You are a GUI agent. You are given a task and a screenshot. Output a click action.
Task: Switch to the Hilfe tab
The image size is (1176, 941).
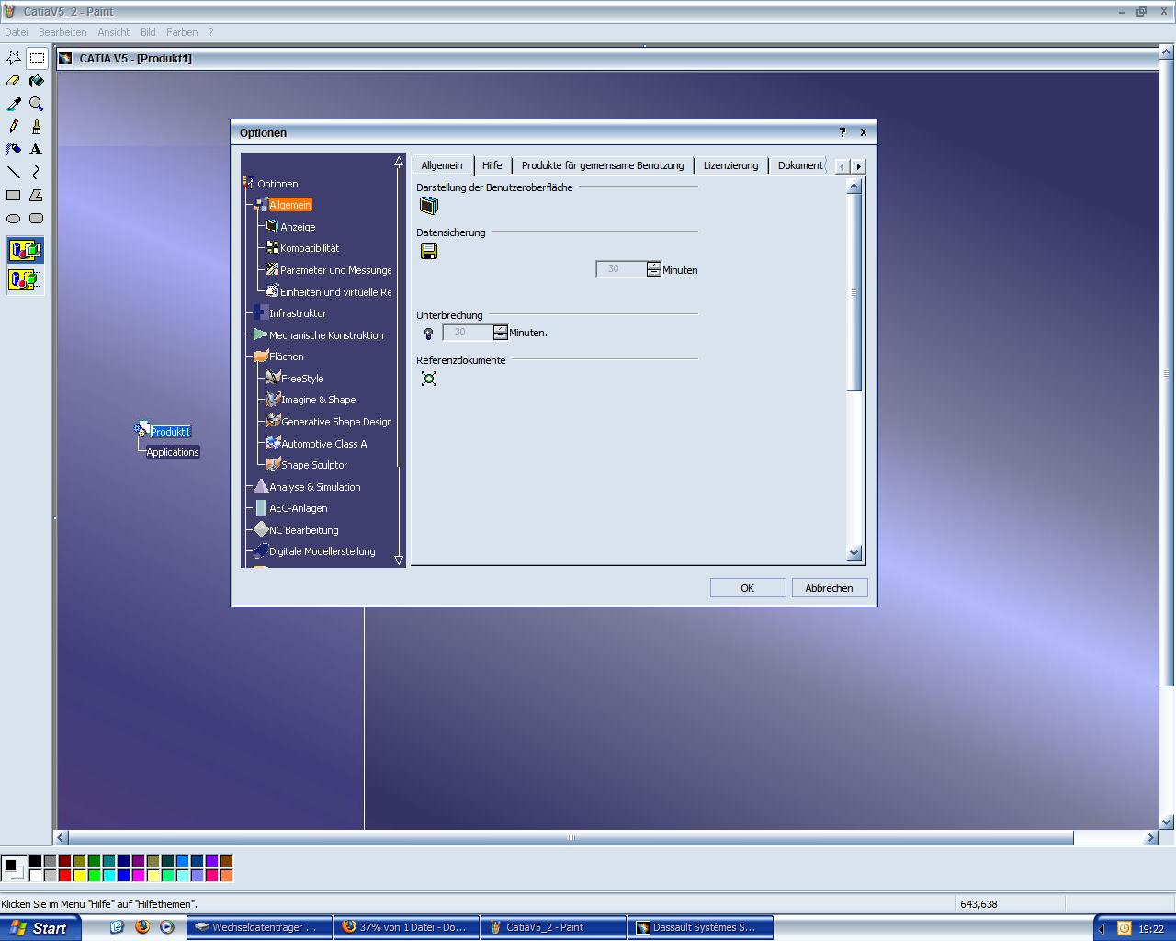(x=492, y=165)
